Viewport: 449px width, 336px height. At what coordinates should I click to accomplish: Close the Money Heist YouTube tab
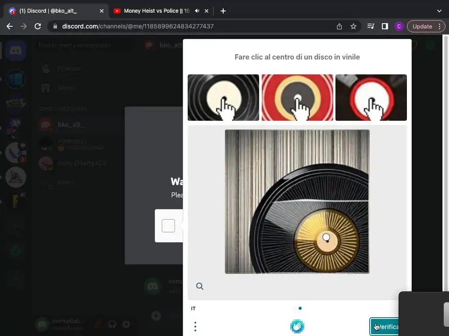click(x=207, y=11)
